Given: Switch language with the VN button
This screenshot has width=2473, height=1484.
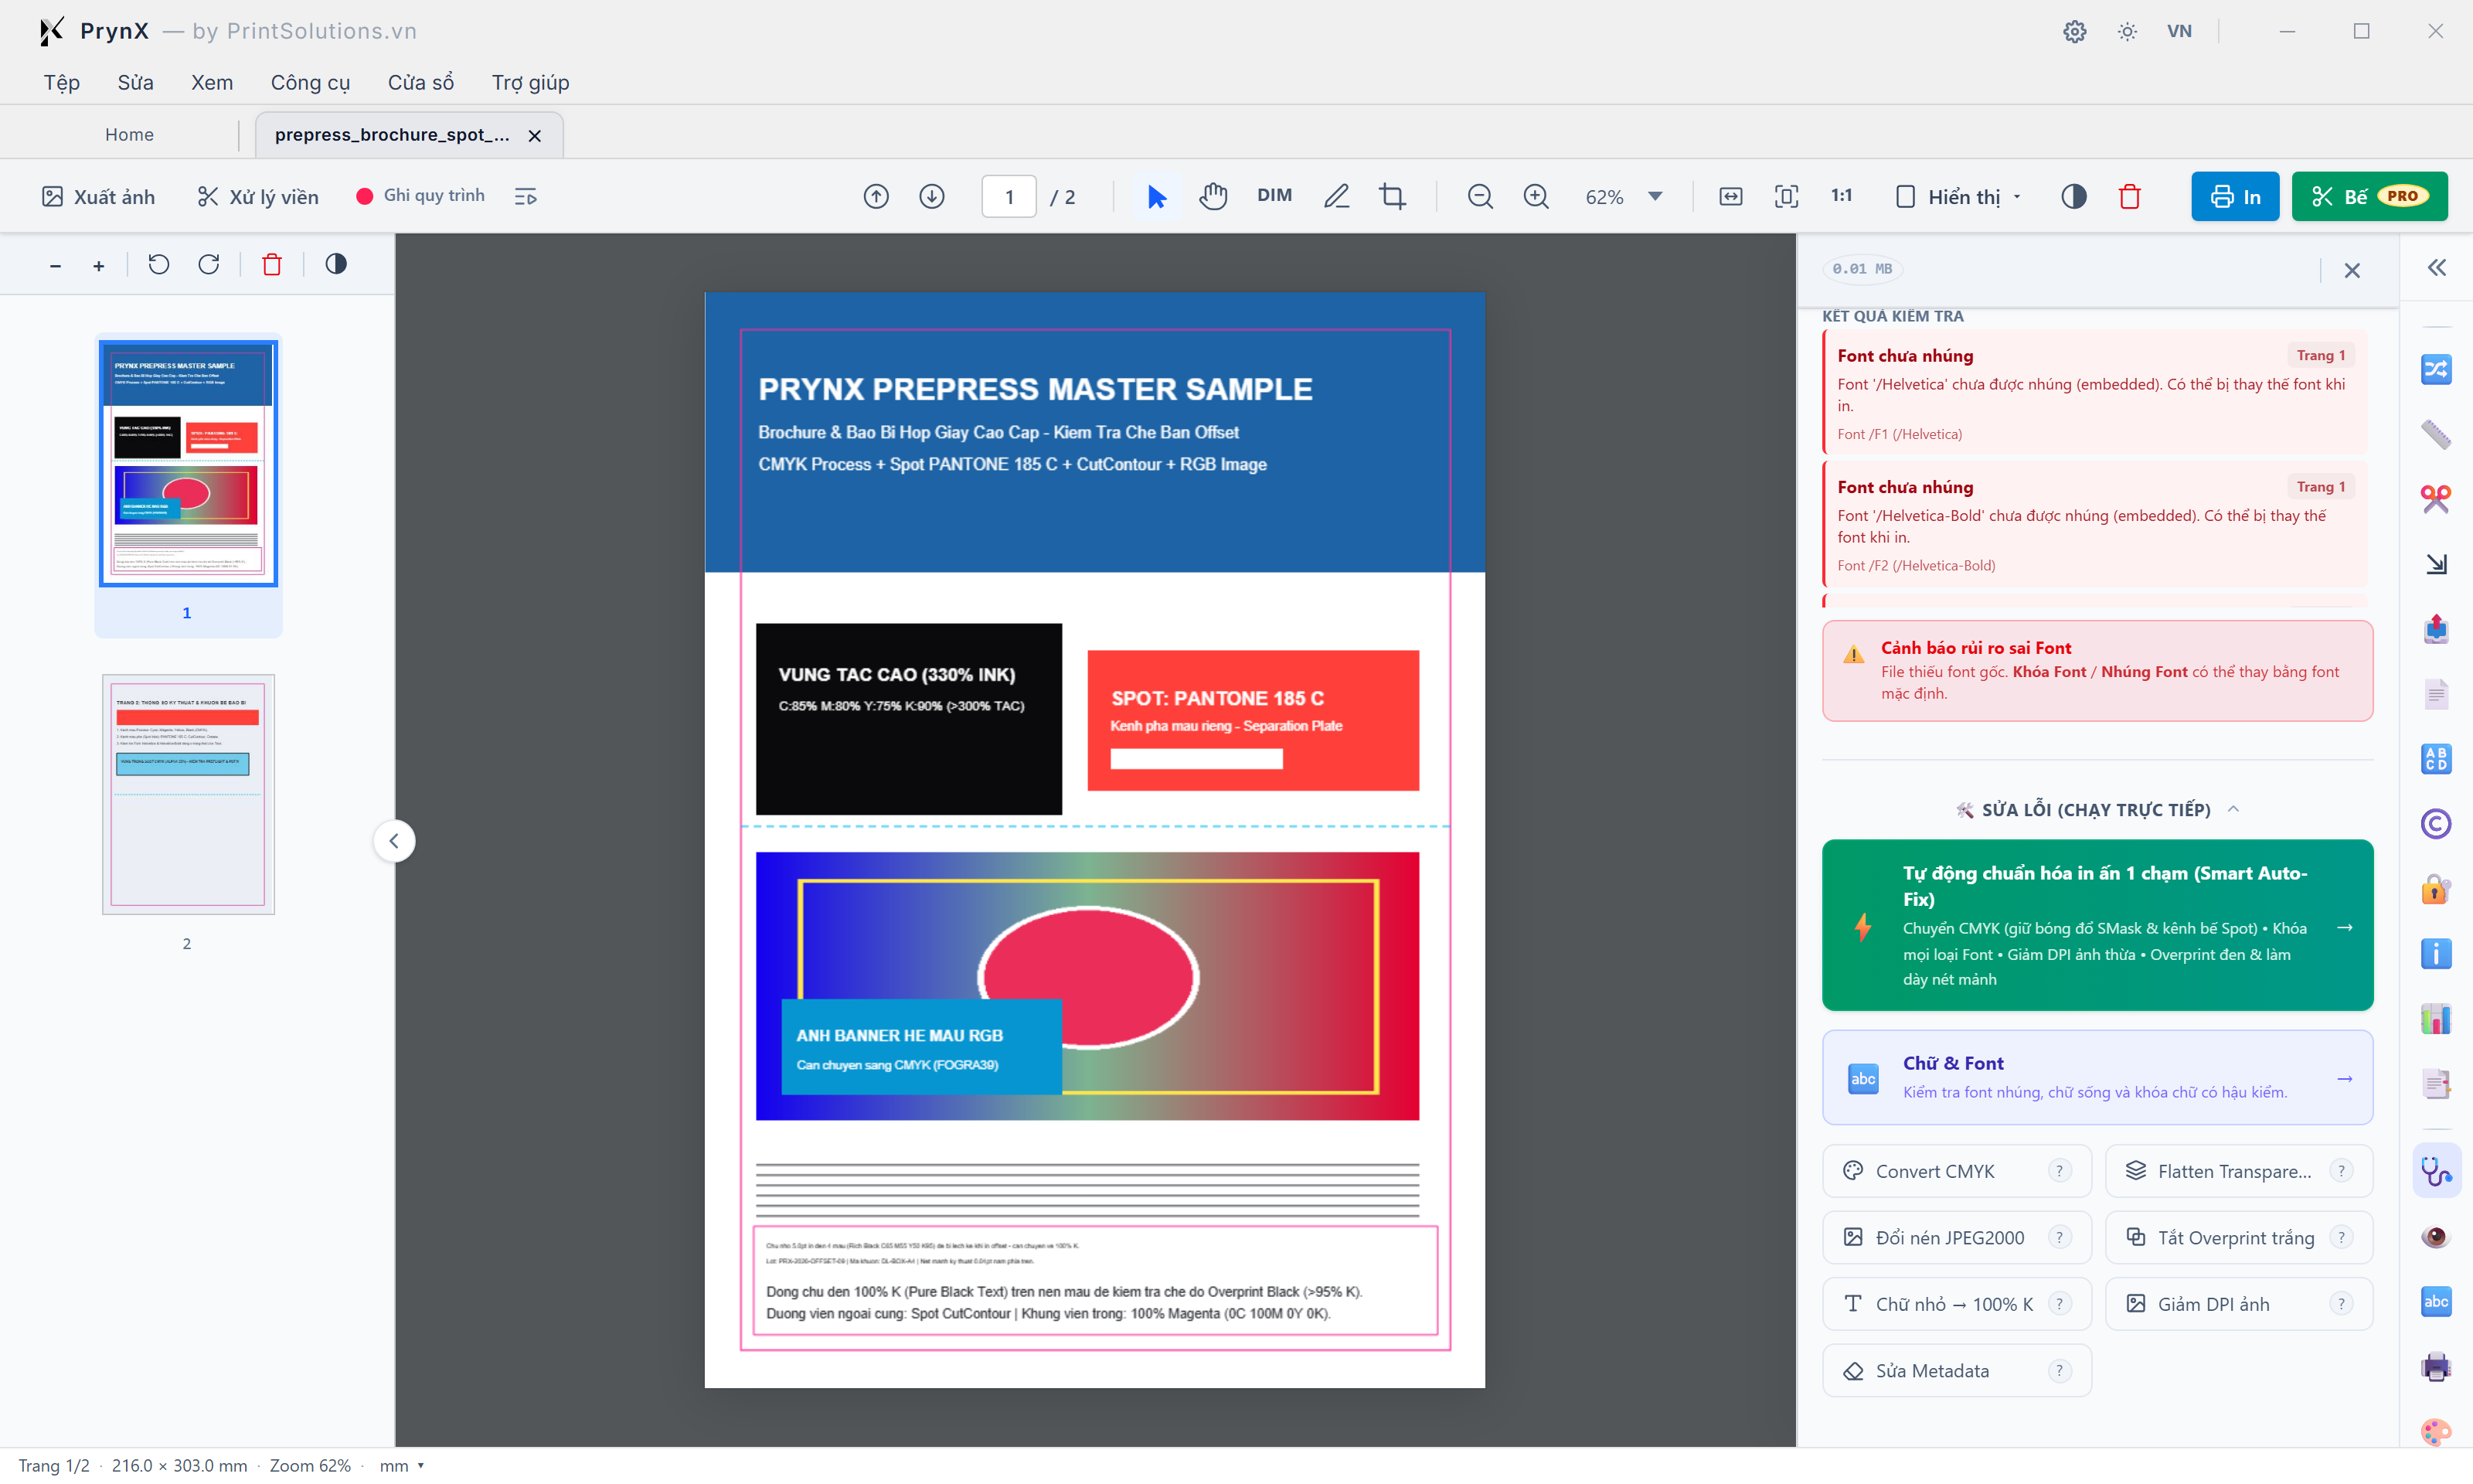Looking at the screenshot, I should [2179, 31].
